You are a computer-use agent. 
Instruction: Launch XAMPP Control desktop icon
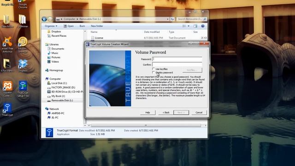(x=7, y=89)
